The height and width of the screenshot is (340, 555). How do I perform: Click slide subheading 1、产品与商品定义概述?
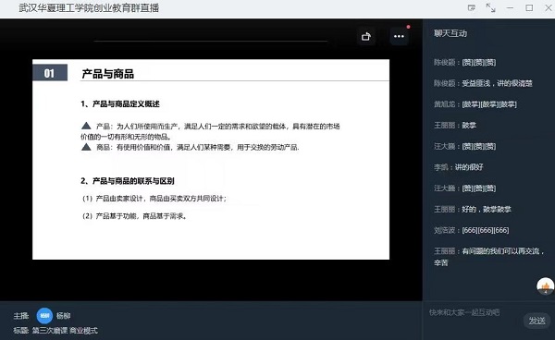pos(120,103)
